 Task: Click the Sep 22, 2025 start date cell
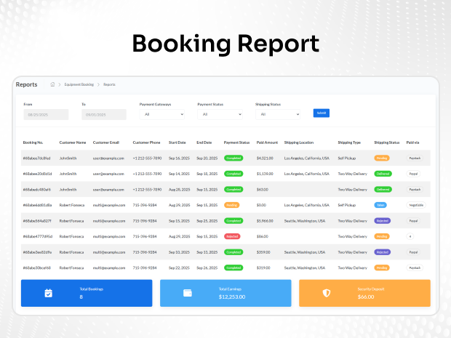[x=179, y=268]
